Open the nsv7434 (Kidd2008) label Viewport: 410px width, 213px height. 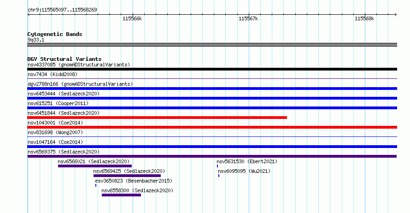(x=53, y=74)
